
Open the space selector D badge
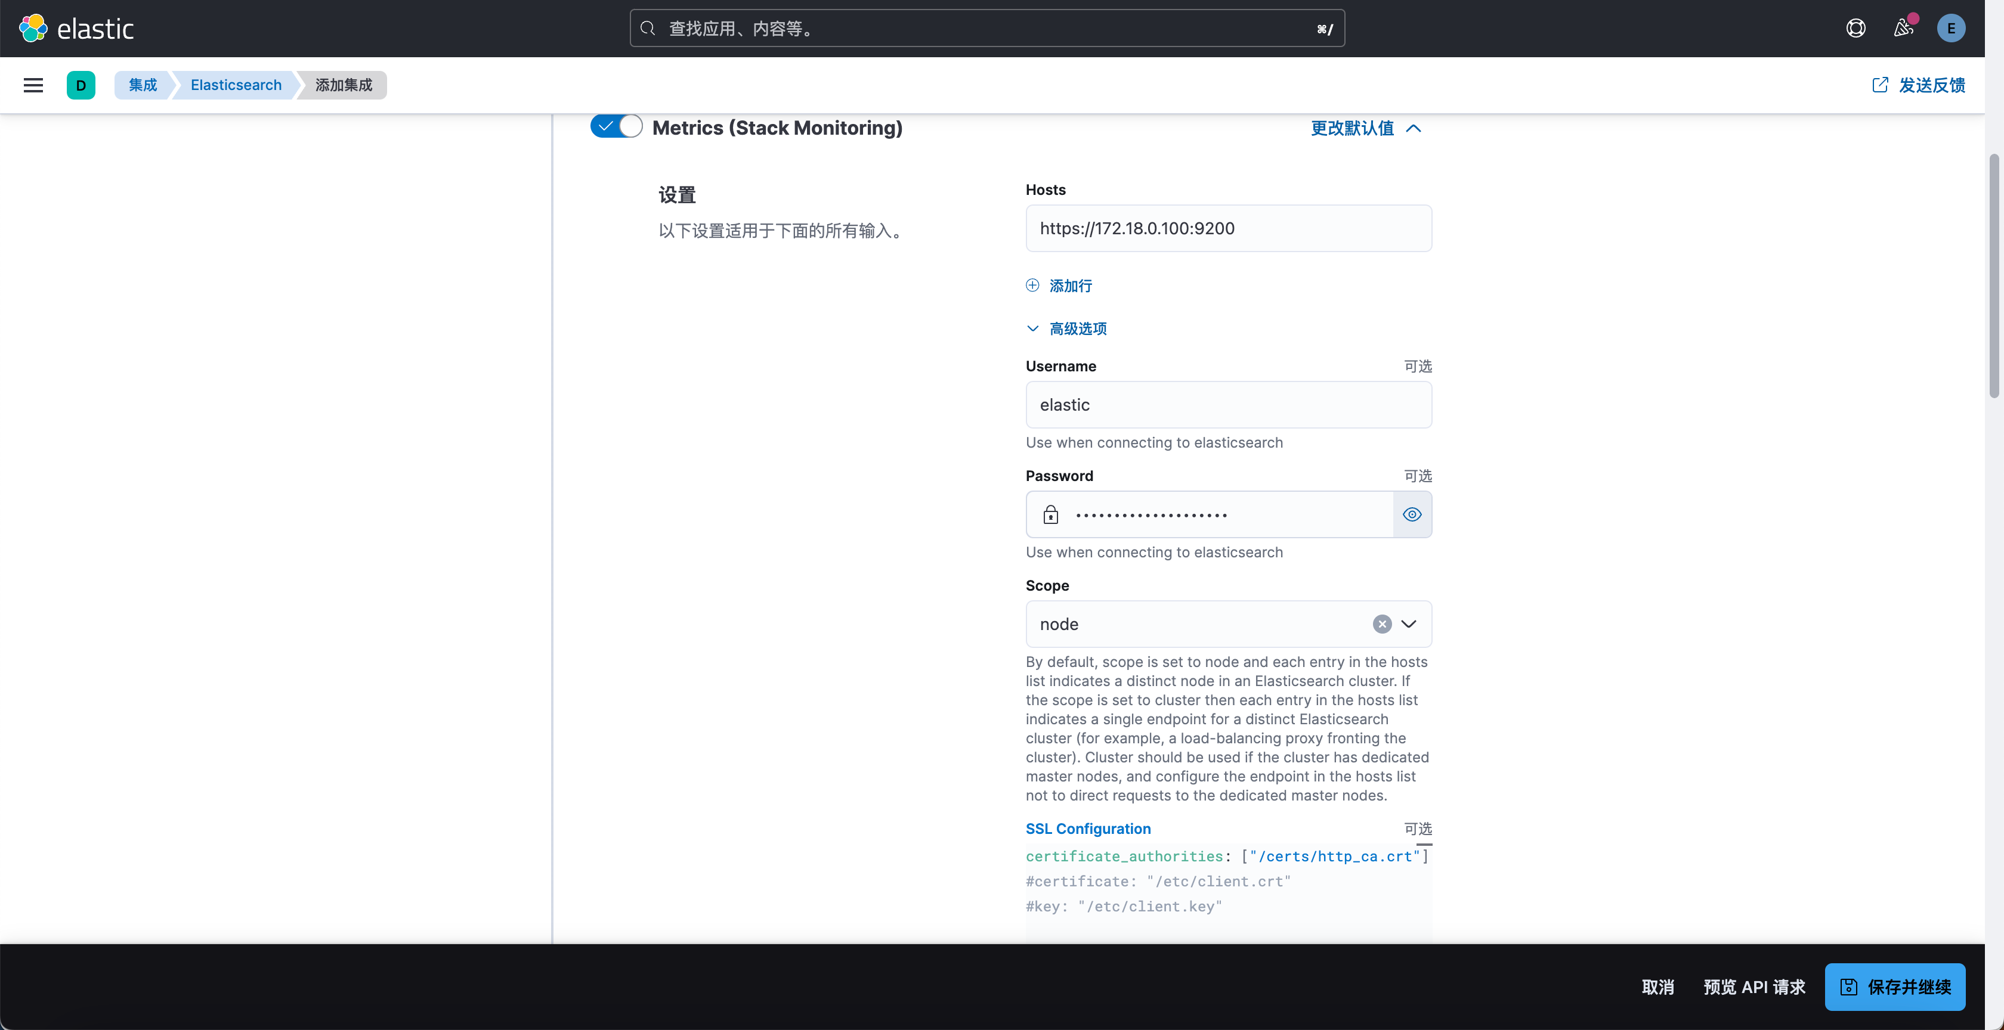(81, 85)
